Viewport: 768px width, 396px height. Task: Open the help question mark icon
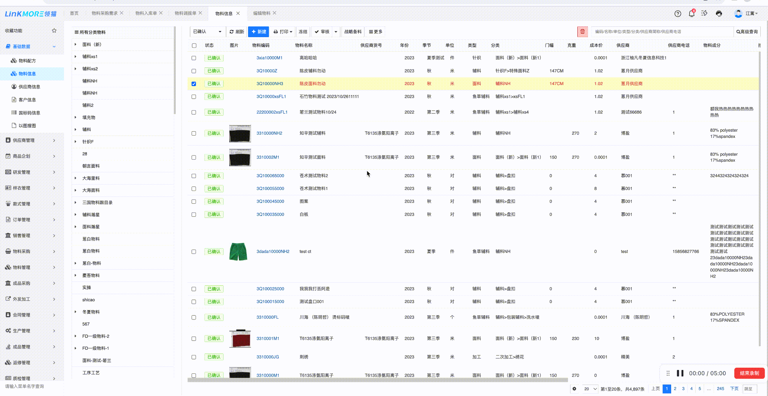pyautogui.click(x=678, y=14)
